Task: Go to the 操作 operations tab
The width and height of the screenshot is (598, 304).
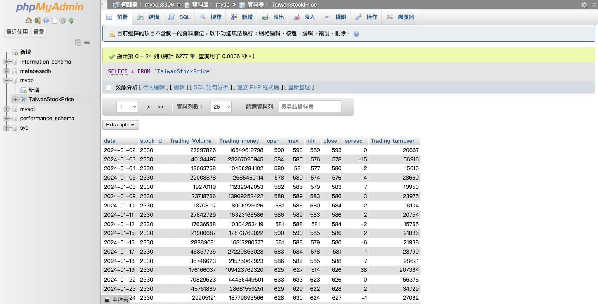Action: pos(366,17)
